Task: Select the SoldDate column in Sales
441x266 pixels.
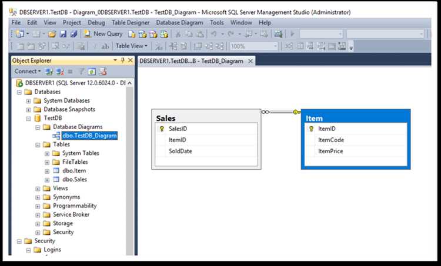Action: 206,151
